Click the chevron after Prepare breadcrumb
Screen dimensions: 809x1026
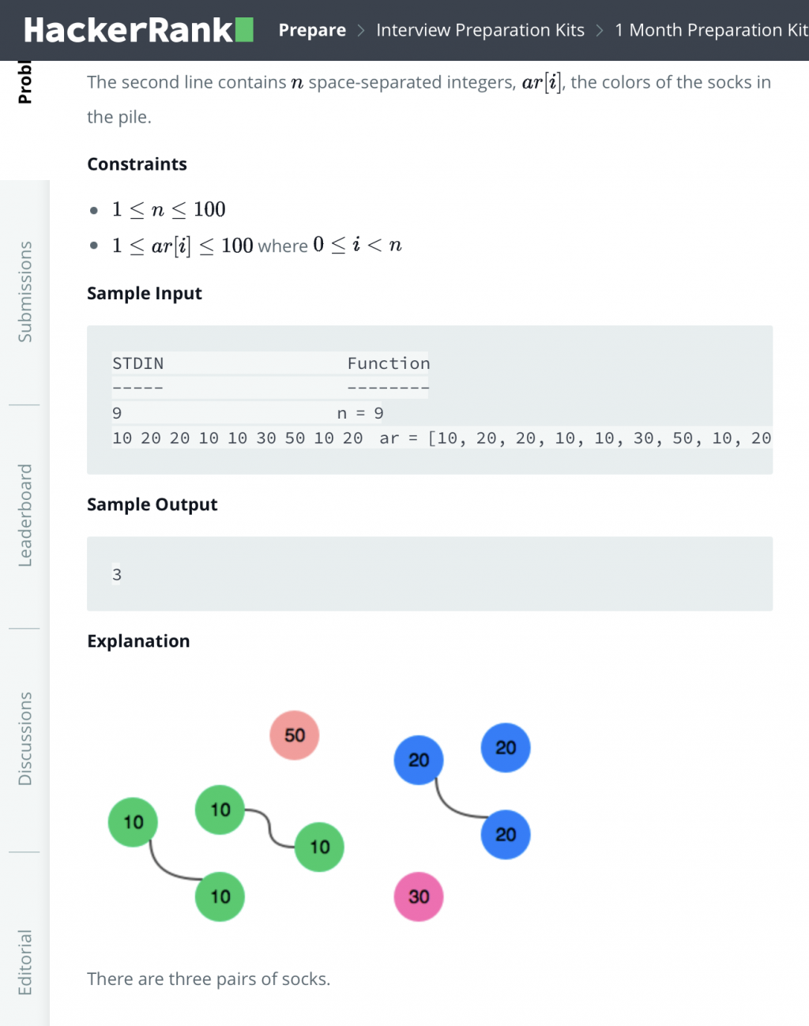pyautogui.click(x=361, y=30)
